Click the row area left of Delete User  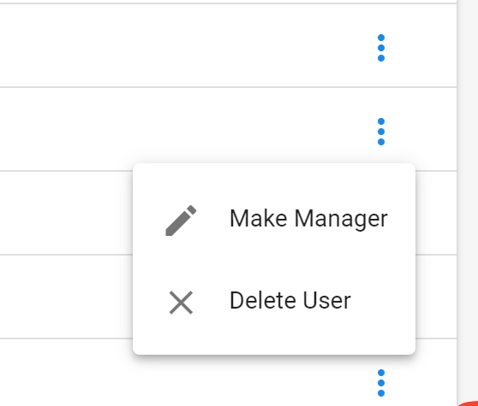[x=66, y=297]
